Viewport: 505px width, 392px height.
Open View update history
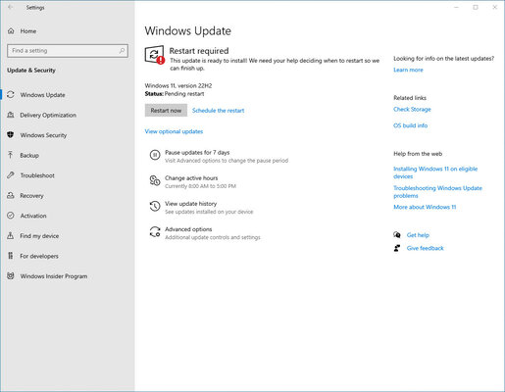[x=191, y=204]
